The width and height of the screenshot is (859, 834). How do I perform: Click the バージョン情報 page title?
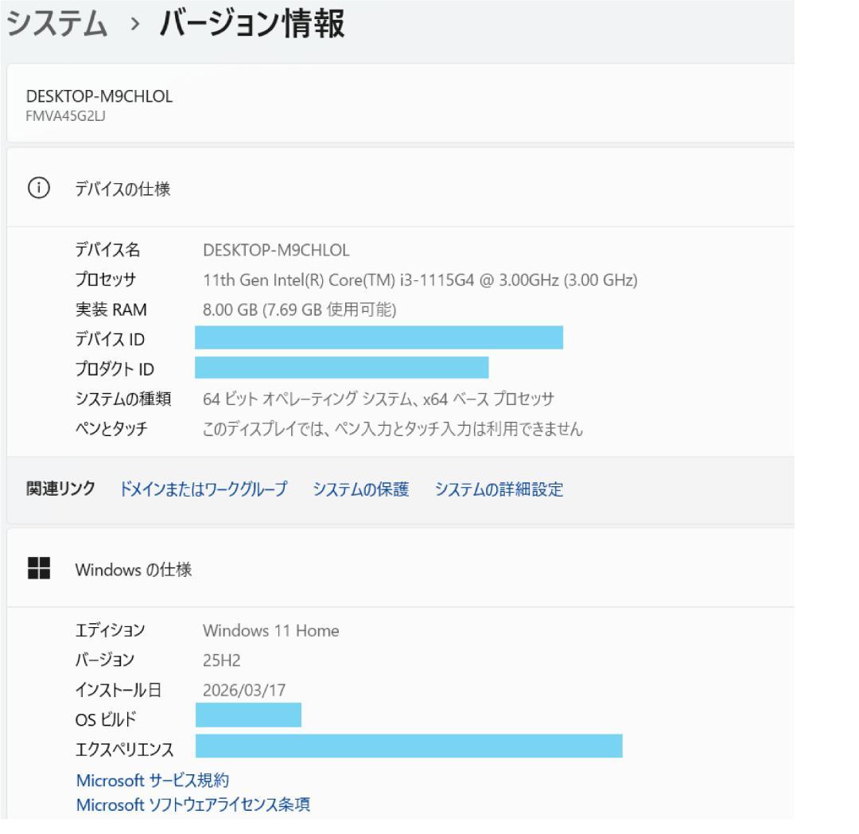[253, 24]
